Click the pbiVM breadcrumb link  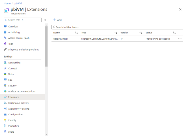(18, 3)
